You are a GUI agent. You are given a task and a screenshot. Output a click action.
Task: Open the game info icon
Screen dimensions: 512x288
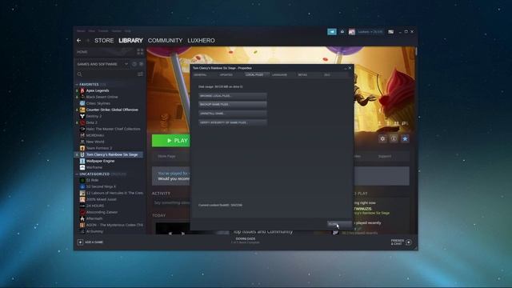(x=394, y=138)
